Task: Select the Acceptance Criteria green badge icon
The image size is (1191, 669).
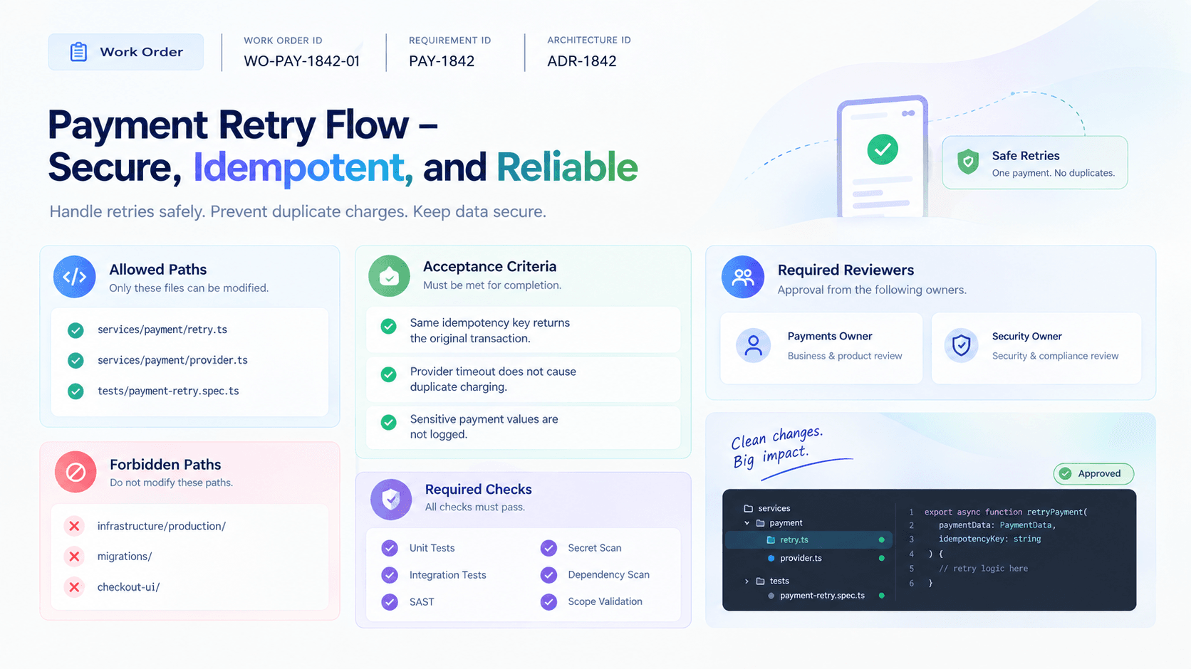Action: (x=389, y=275)
